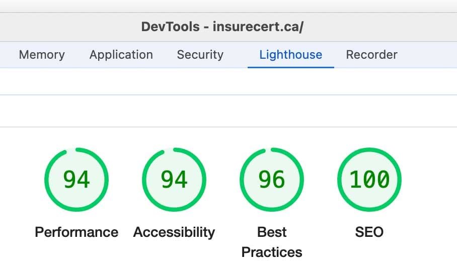Click the insurecert.ca/ text in the title bar
This screenshot has height=272, width=457.
click(258, 27)
